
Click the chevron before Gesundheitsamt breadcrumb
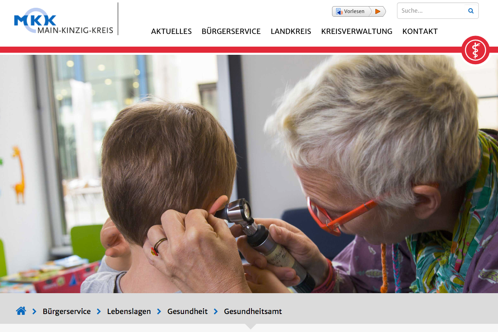216,312
